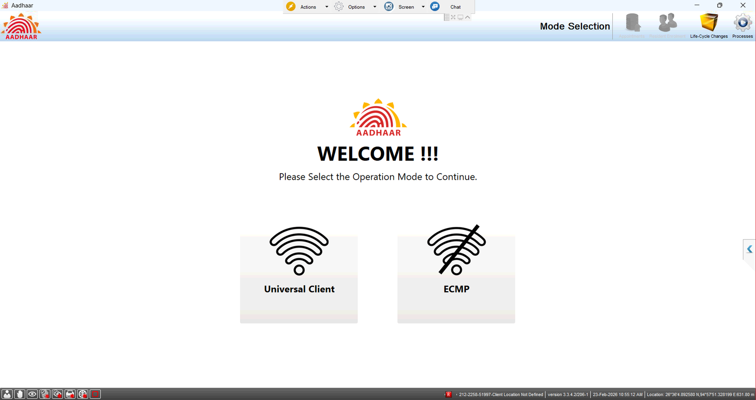The image size is (756, 400).
Task: Click the yellow lightning Actions icon
Action: pos(291,7)
